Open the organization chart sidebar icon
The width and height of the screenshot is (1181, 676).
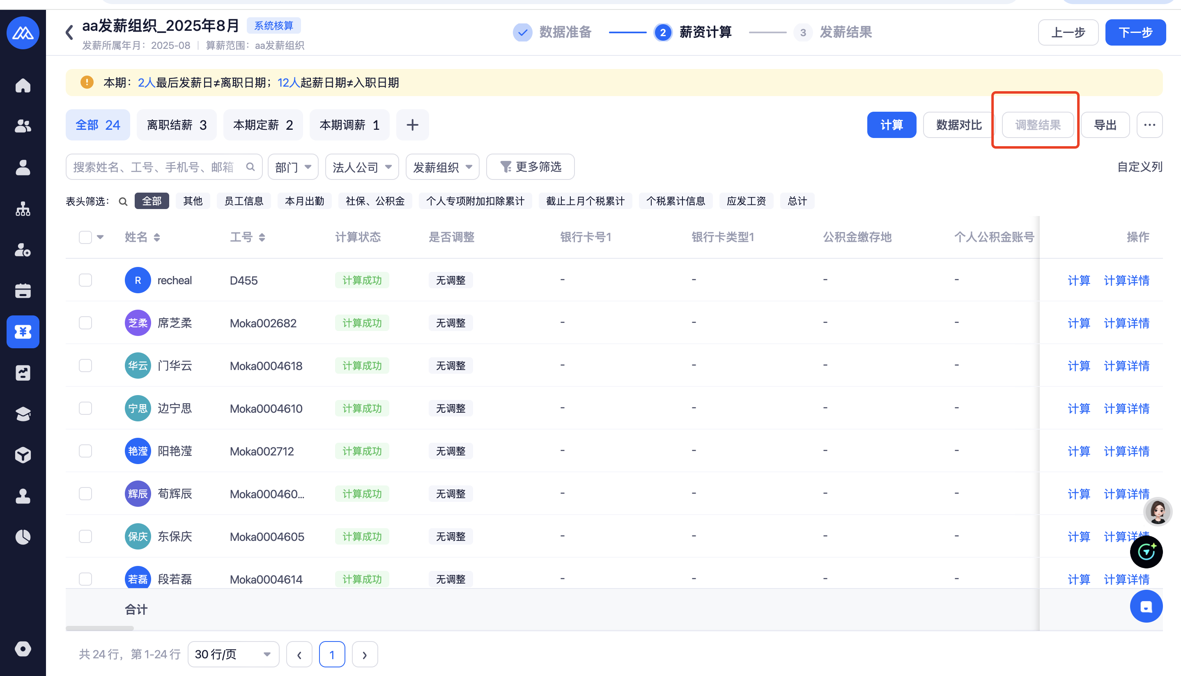[23, 209]
